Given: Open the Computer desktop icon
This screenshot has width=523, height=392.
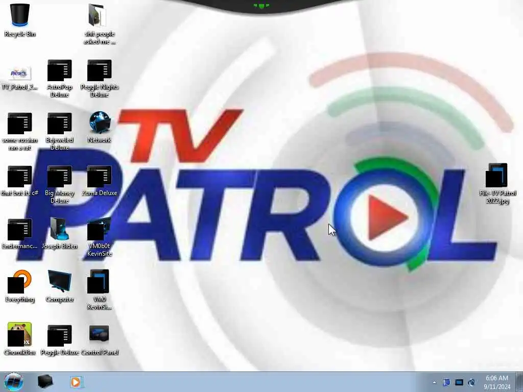Looking at the screenshot, I should pos(59,286).
